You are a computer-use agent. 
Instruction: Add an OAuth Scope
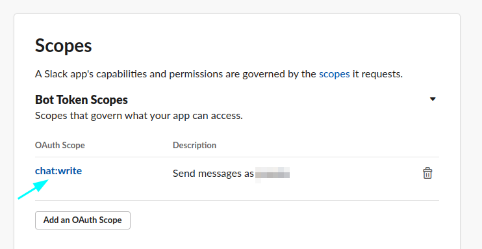point(82,220)
